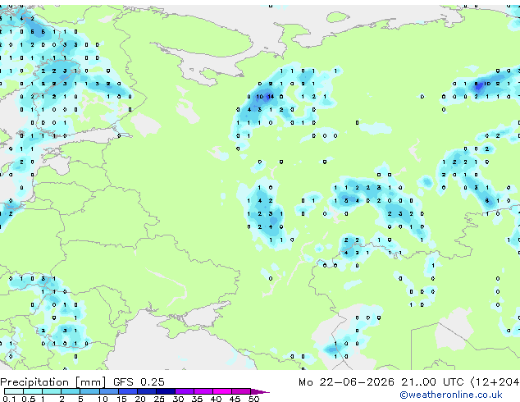Click legend label "0.1"
The width and height of the screenshot is (520, 402).
tap(9, 399)
